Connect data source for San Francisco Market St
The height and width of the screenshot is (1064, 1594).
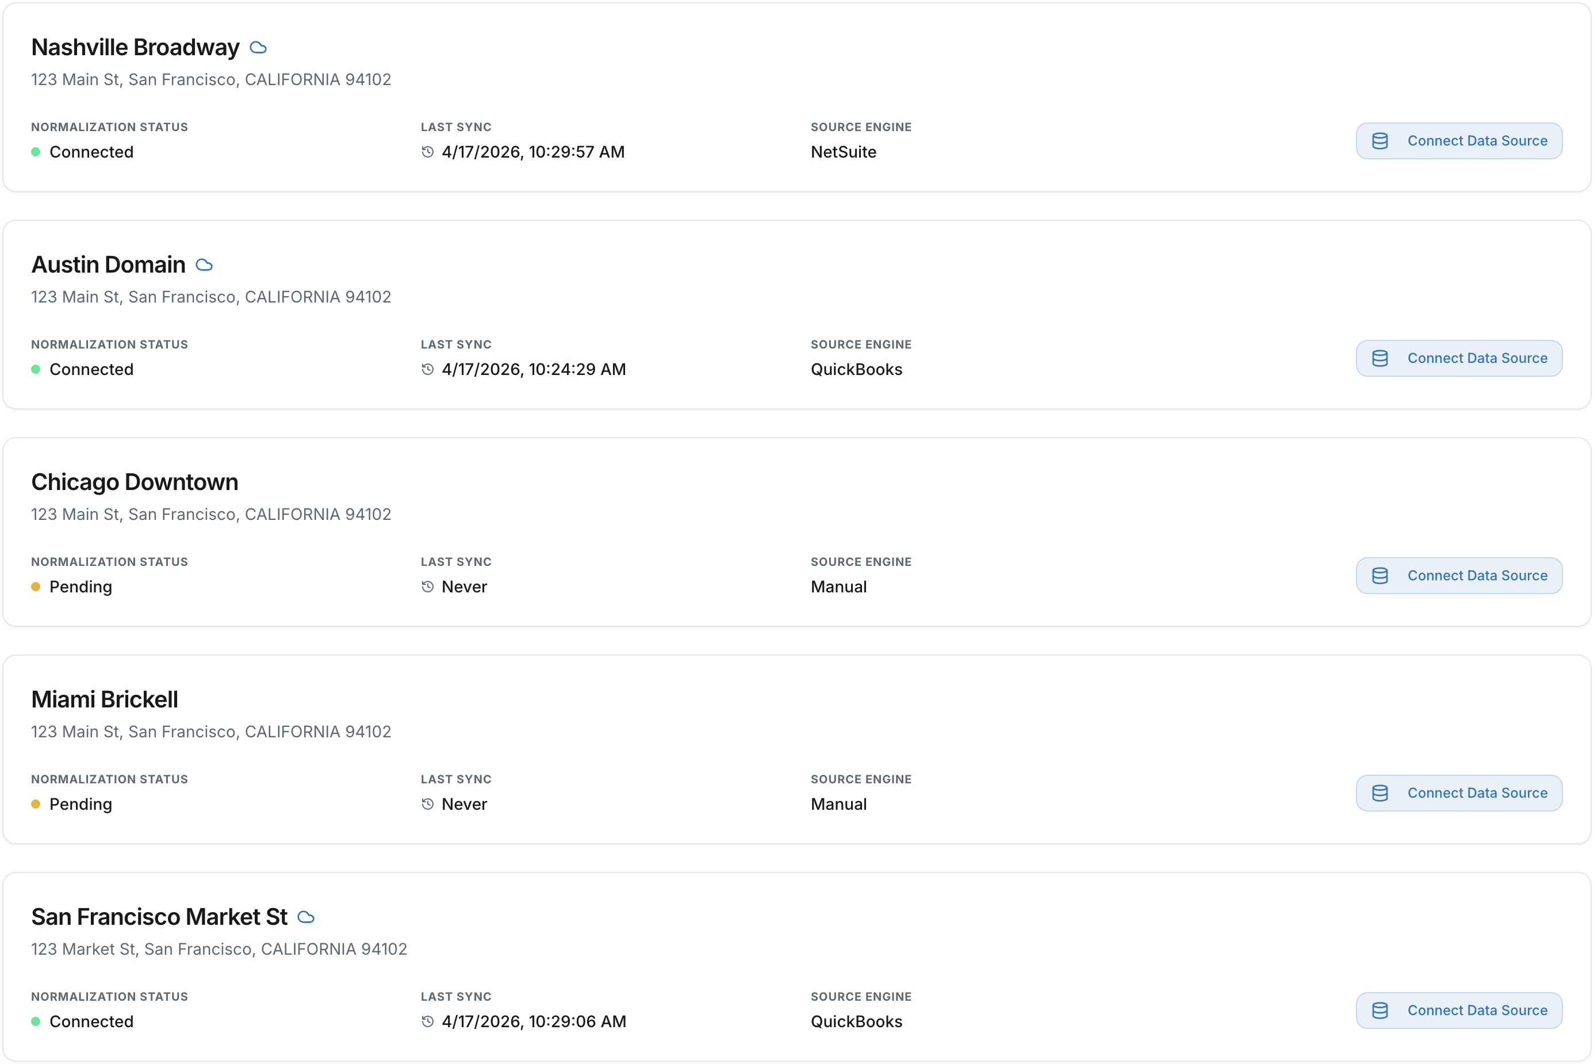tap(1458, 1011)
